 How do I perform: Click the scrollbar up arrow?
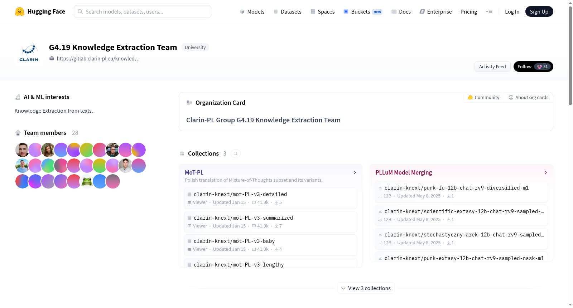tap(570, 3)
